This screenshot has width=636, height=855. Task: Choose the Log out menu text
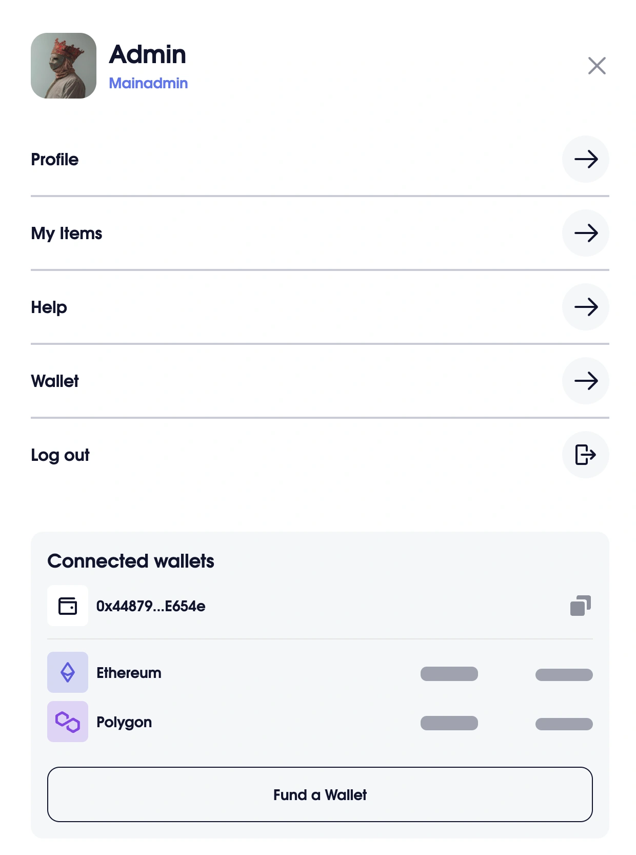click(x=60, y=455)
